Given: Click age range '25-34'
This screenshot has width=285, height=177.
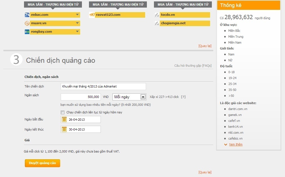Looking at the screenshot, I should pyautogui.click(x=232, y=84).
